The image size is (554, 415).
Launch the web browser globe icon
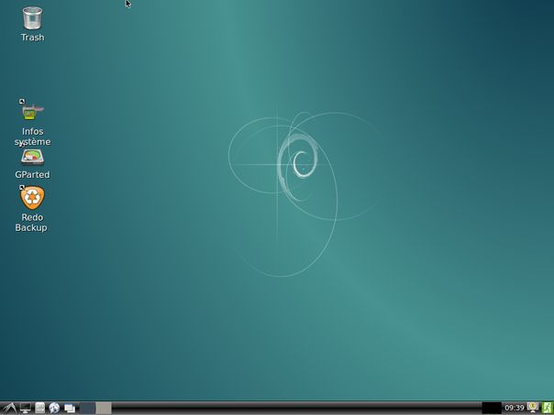pyautogui.click(x=54, y=408)
